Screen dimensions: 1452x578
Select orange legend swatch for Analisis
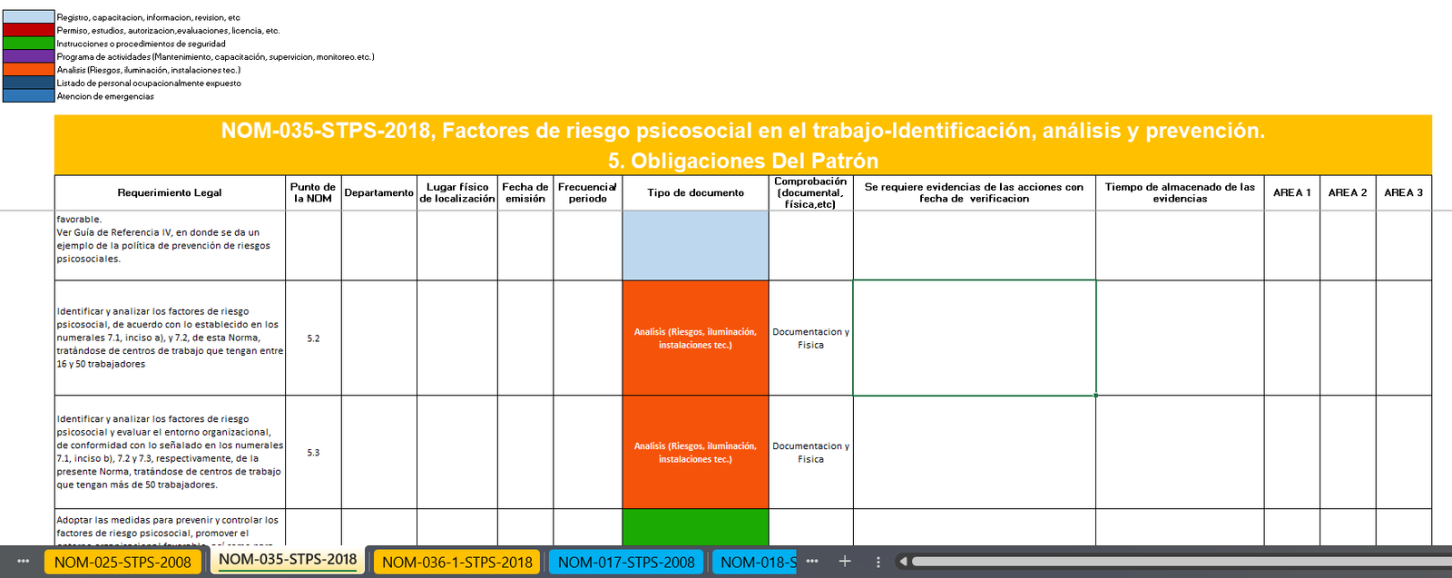click(x=28, y=70)
